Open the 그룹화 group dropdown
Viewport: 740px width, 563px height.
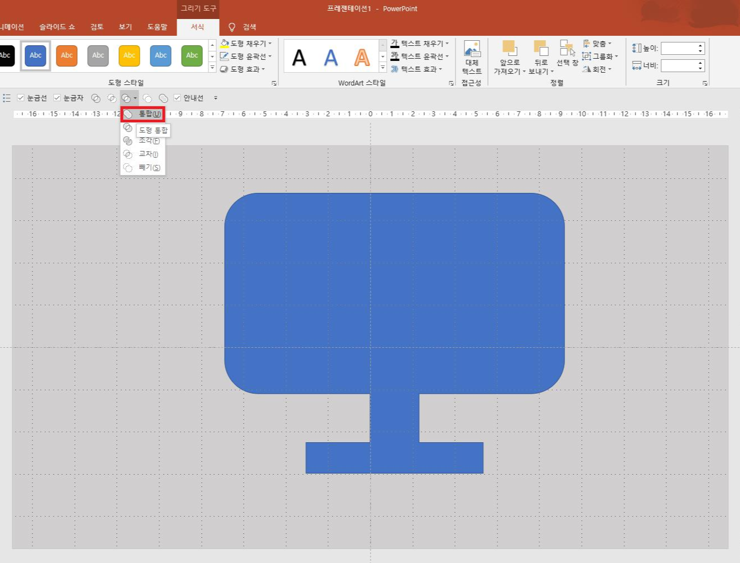(600, 56)
